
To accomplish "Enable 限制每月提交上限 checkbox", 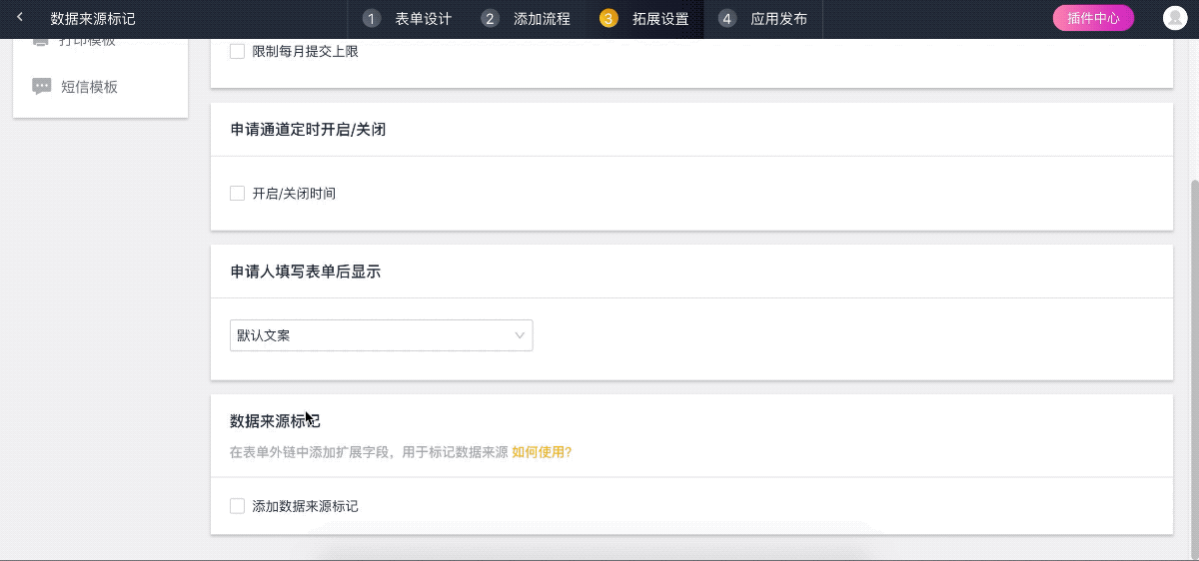I will [x=238, y=51].
